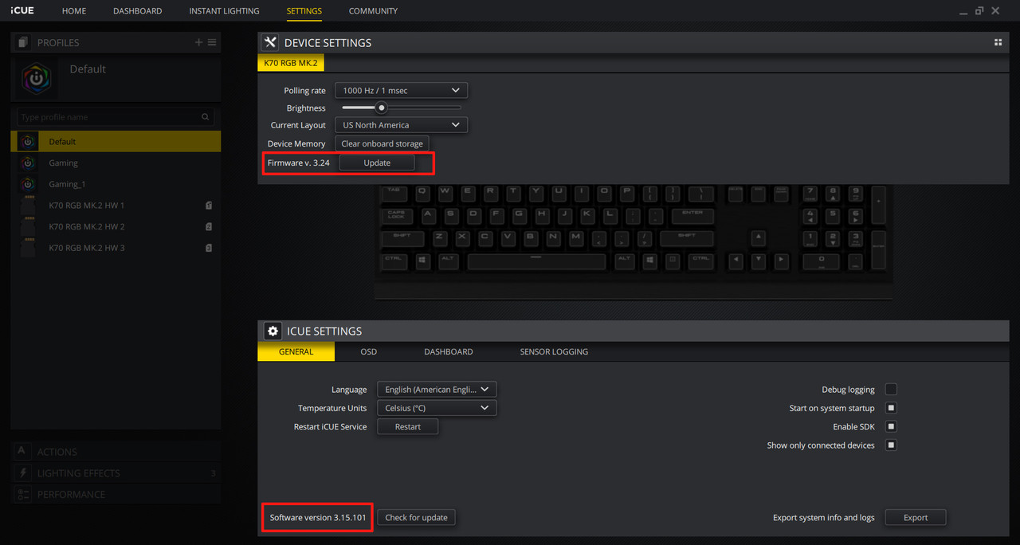This screenshot has width=1020, height=545.
Task: Click the iCUE Settings gear icon
Action: pyautogui.click(x=273, y=331)
